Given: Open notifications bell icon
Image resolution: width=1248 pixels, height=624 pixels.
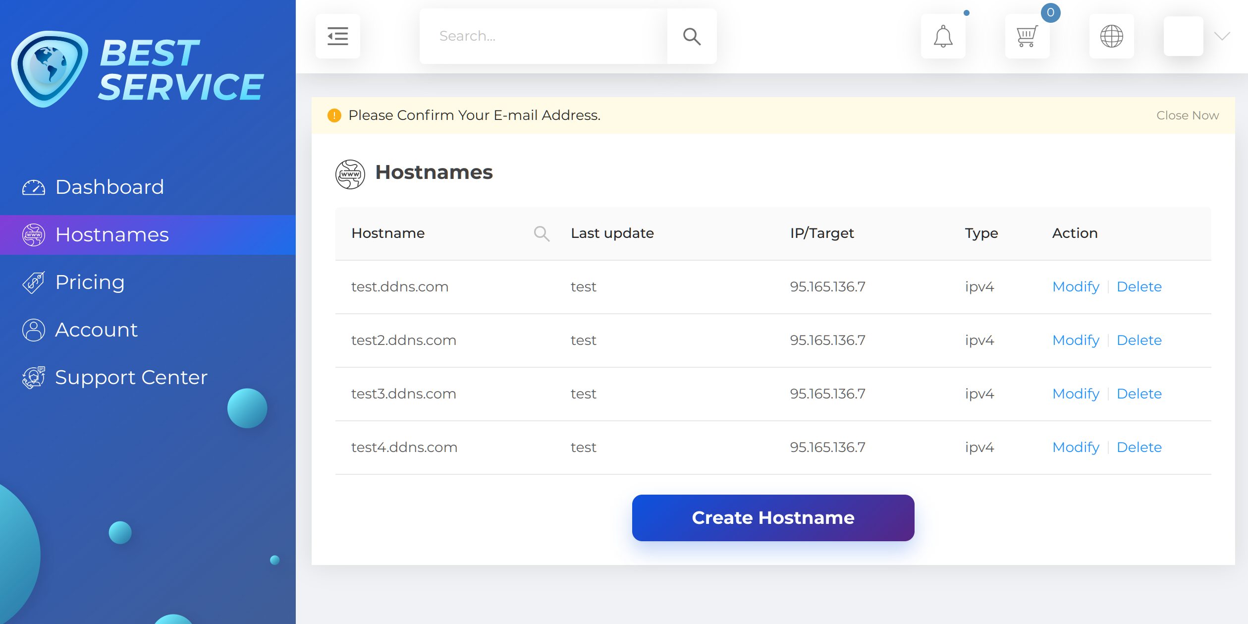Looking at the screenshot, I should (x=943, y=36).
